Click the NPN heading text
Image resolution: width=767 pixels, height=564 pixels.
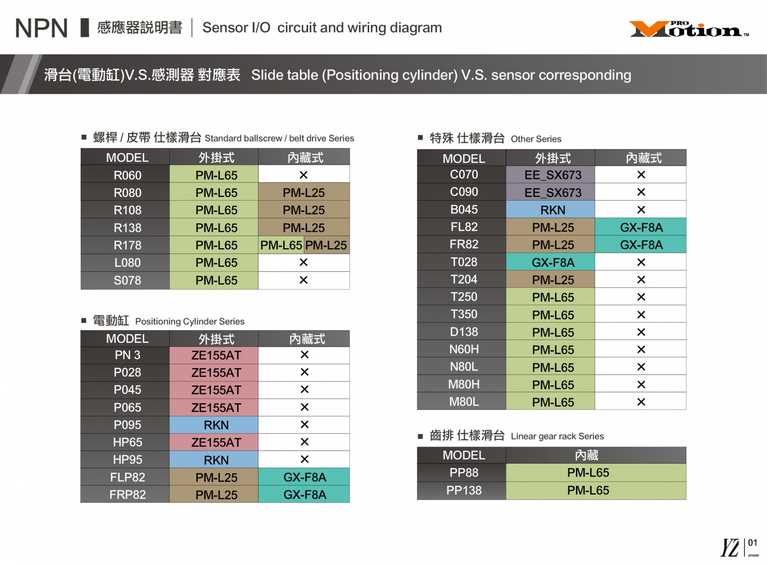tap(41, 28)
